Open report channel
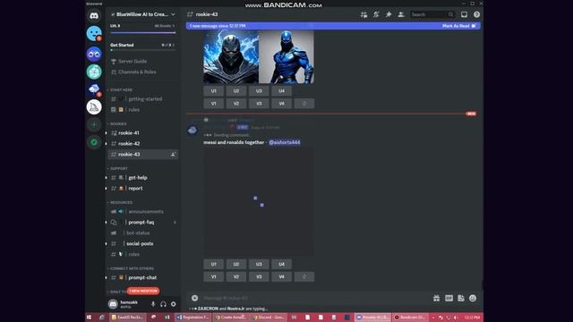The width and height of the screenshot is (573, 322). pos(143,189)
